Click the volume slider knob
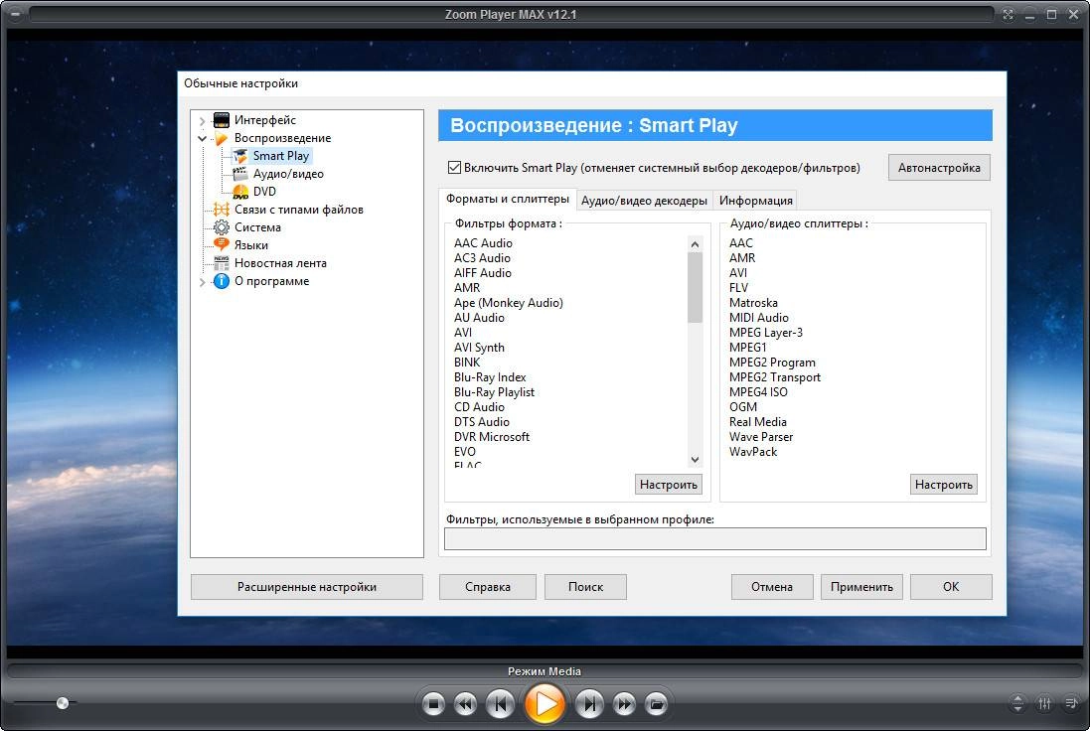The height and width of the screenshot is (731, 1090). pyautogui.click(x=63, y=703)
